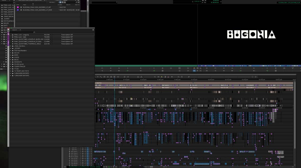Close the Project panel via white X circle
The width and height of the screenshot is (301, 168).
click(8, 34)
